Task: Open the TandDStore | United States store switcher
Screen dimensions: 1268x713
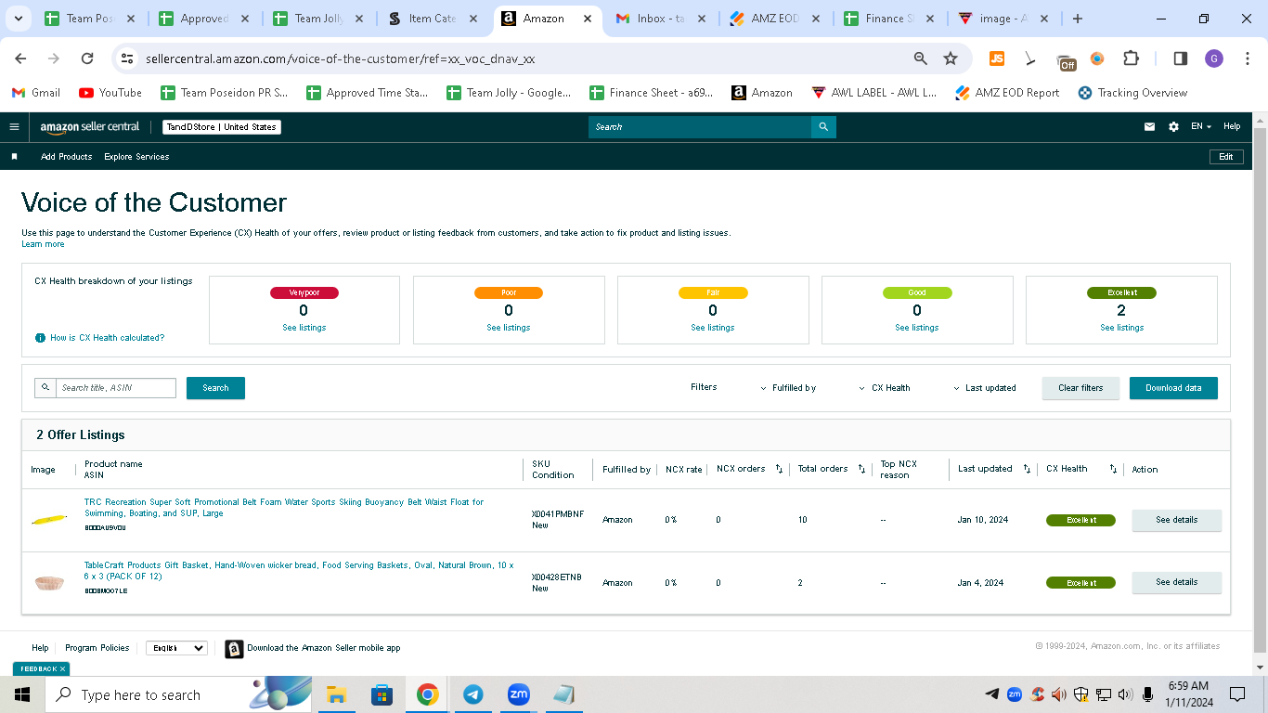Action: pos(222,127)
